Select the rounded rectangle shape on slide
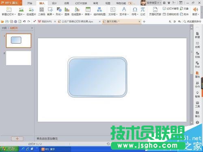203x152 pixels. click(x=97, y=77)
